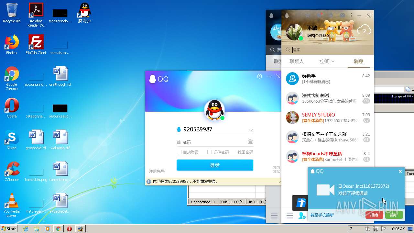This screenshot has width=414, height=233.
Task: Open the three-dot menu in QQ main panel
Action: (351, 16)
